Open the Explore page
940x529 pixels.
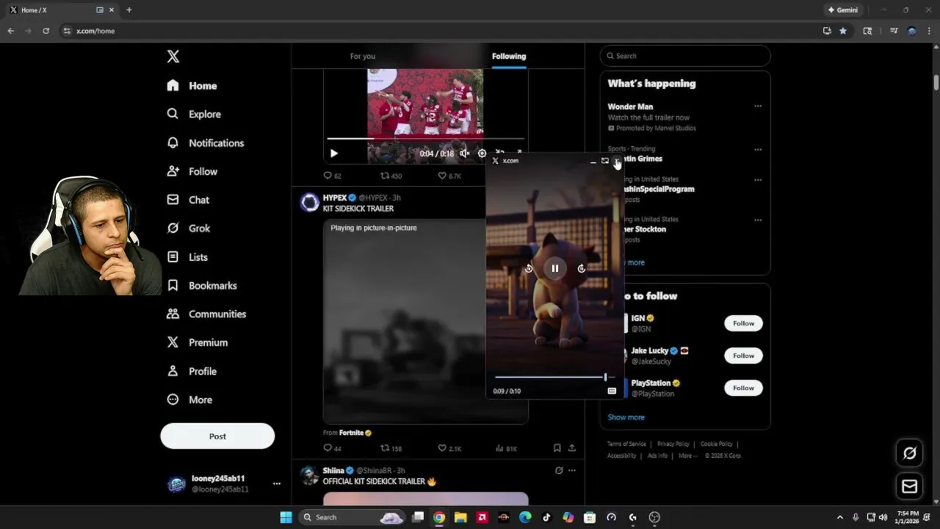(x=194, y=114)
